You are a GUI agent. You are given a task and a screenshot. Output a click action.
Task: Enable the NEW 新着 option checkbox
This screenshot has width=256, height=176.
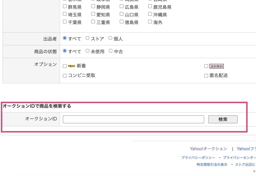click(x=65, y=66)
